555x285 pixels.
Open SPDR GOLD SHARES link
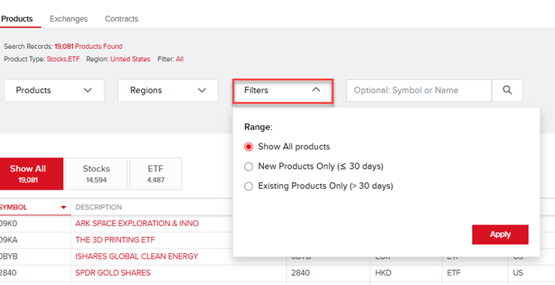(x=113, y=273)
